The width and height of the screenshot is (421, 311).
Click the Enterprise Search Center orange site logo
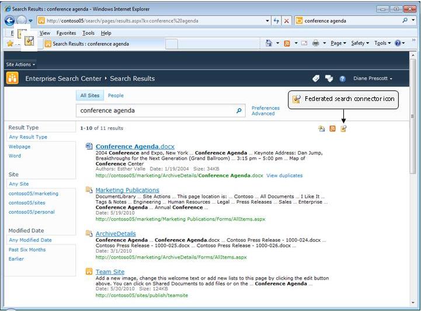(12, 78)
